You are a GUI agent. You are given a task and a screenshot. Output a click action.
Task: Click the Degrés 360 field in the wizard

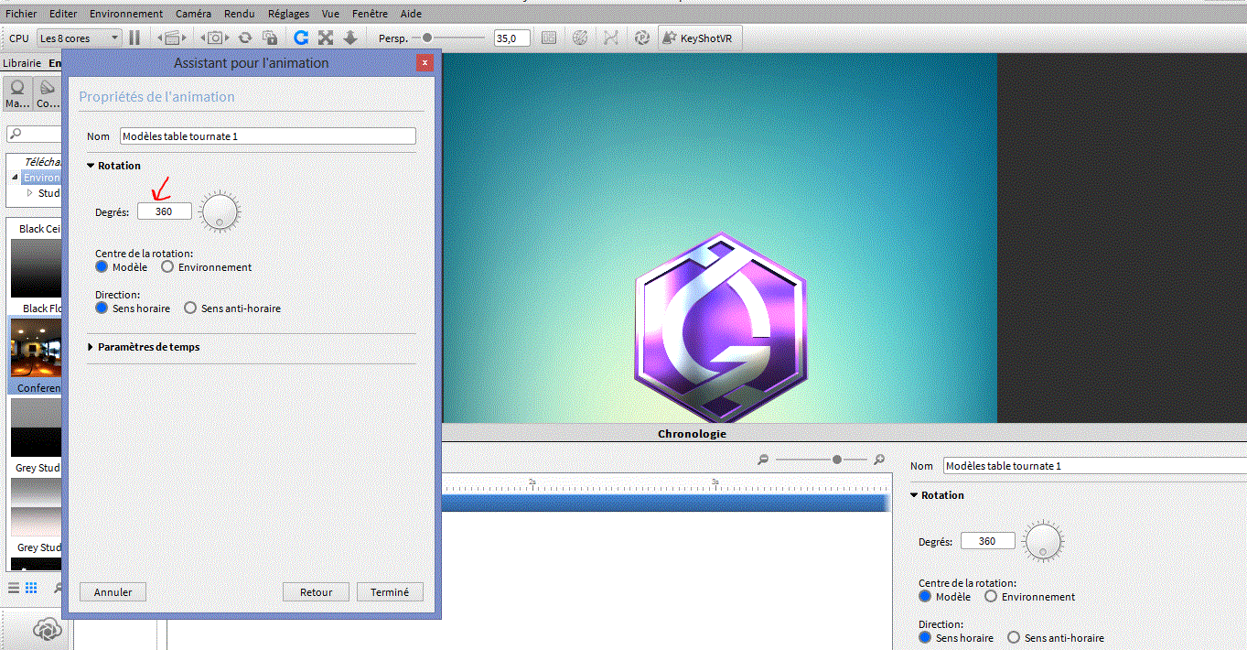[165, 211]
